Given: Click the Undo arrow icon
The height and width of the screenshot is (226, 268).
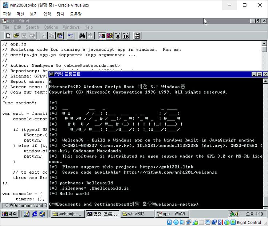Looking at the screenshot, I should (x=71, y=35).
